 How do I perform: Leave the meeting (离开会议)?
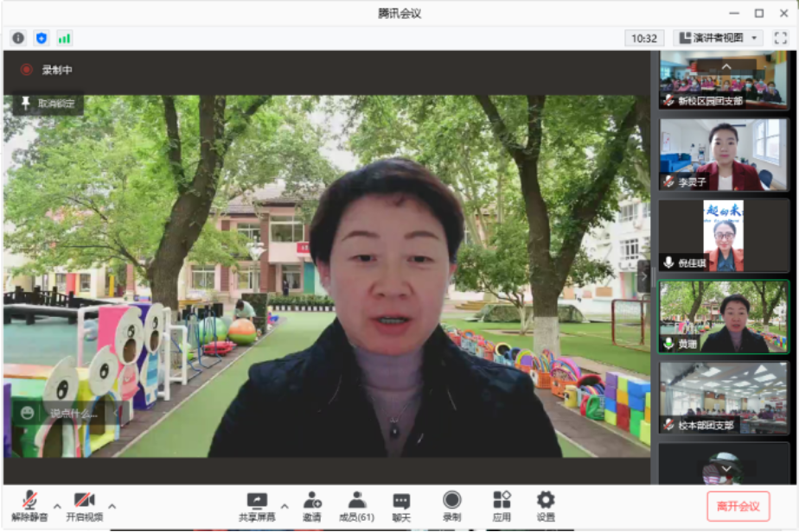[738, 506]
